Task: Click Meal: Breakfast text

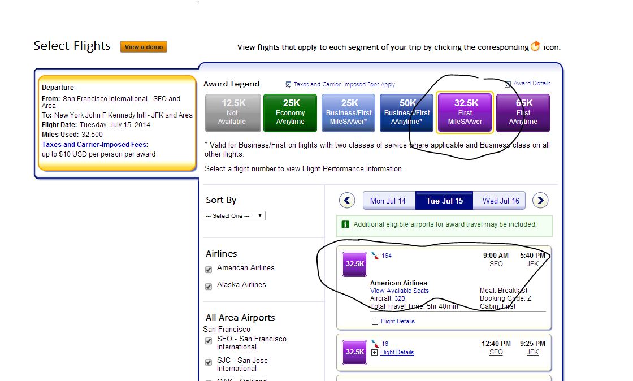Action: [x=504, y=291]
